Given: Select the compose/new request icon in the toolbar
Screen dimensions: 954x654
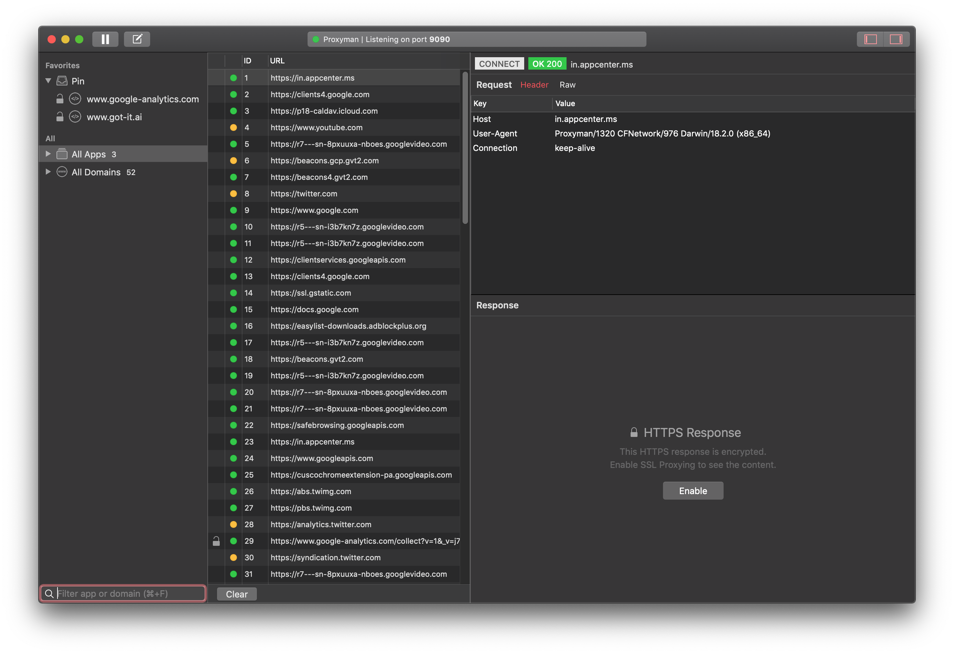Looking at the screenshot, I should pyautogui.click(x=137, y=39).
